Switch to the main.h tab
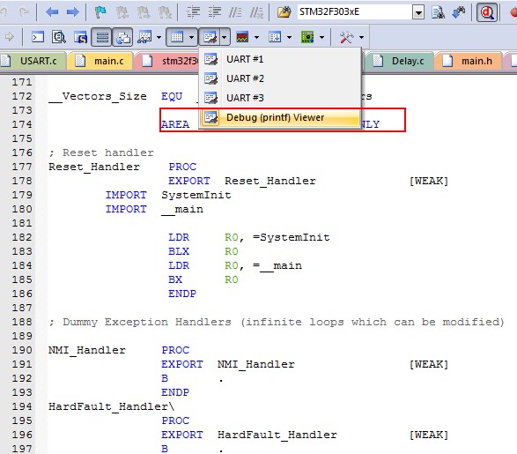This screenshot has height=454, width=517. coord(469,61)
